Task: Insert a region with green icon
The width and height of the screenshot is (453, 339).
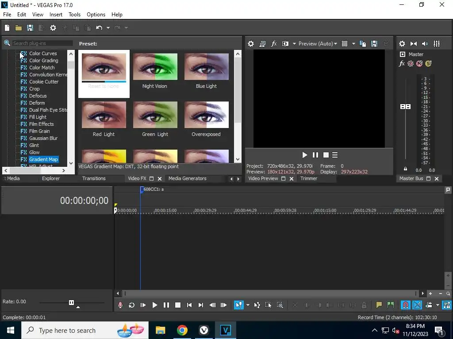Action: (390, 305)
